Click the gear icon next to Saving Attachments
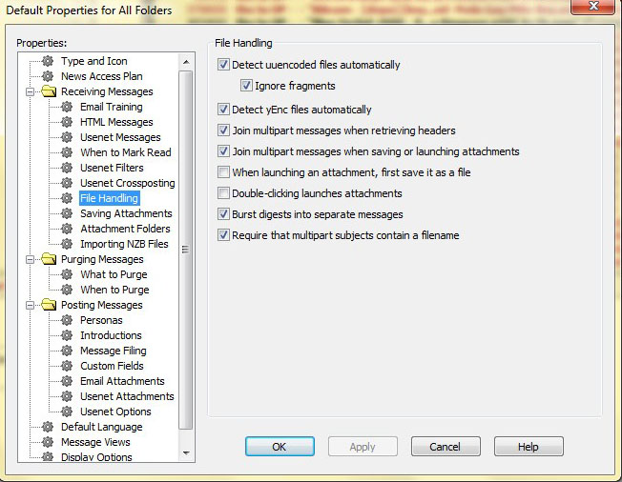Image resolution: width=622 pixels, height=482 pixels. point(67,213)
